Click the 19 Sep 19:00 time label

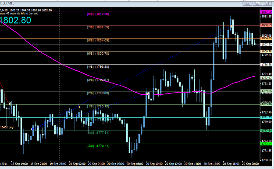point(19,164)
